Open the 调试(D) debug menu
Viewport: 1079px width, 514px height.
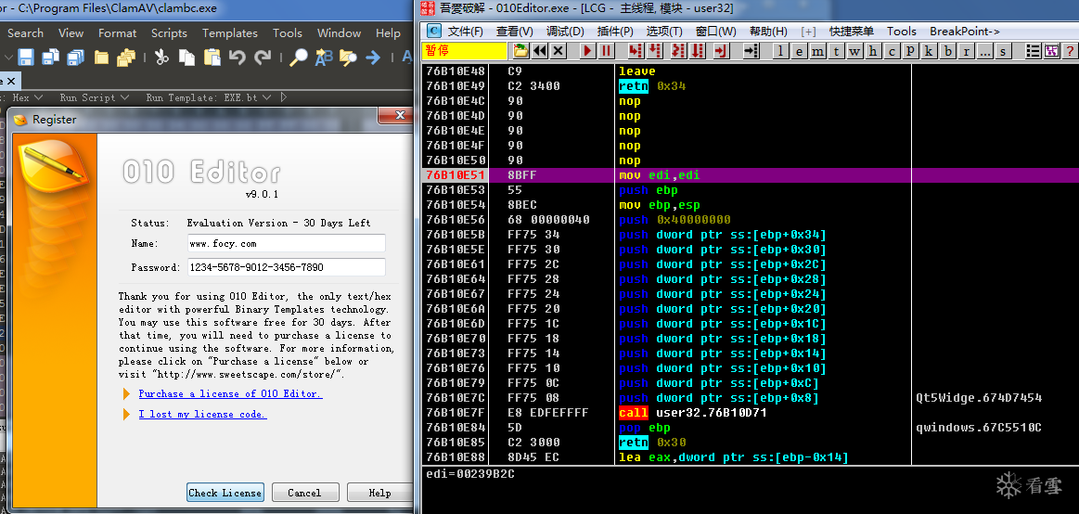(x=565, y=32)
